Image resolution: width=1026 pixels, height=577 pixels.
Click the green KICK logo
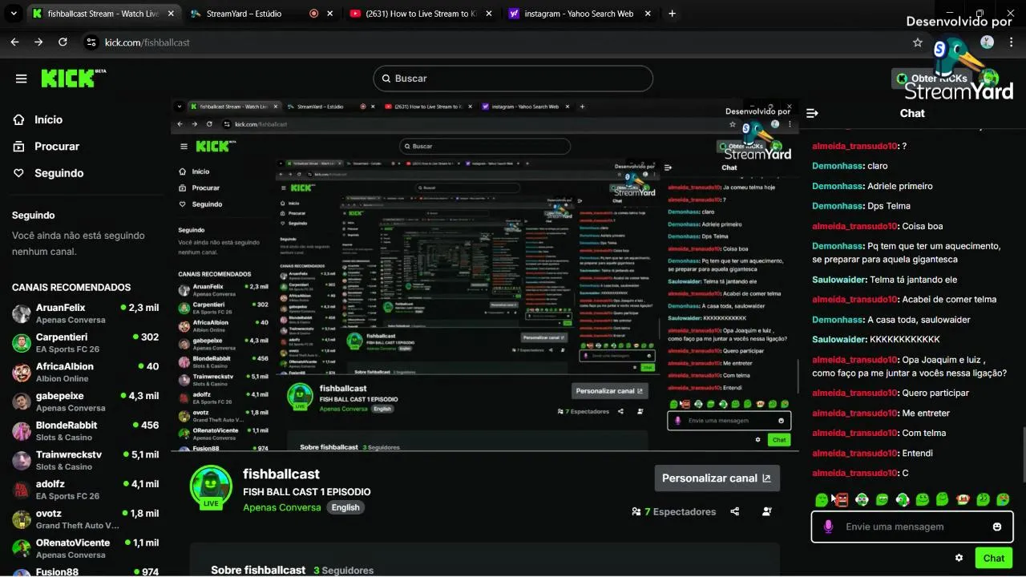(73, 78)
